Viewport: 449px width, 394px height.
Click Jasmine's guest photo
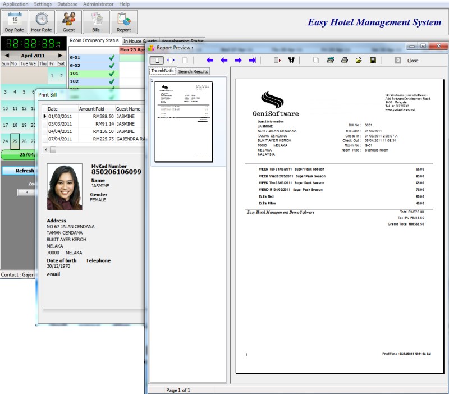(65, 187)
